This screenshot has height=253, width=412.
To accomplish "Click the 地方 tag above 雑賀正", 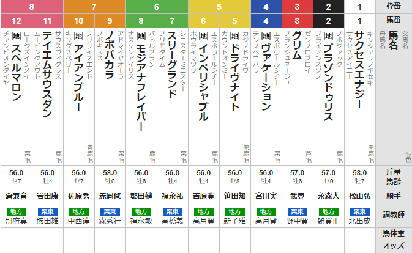I will tap(329, 211).
